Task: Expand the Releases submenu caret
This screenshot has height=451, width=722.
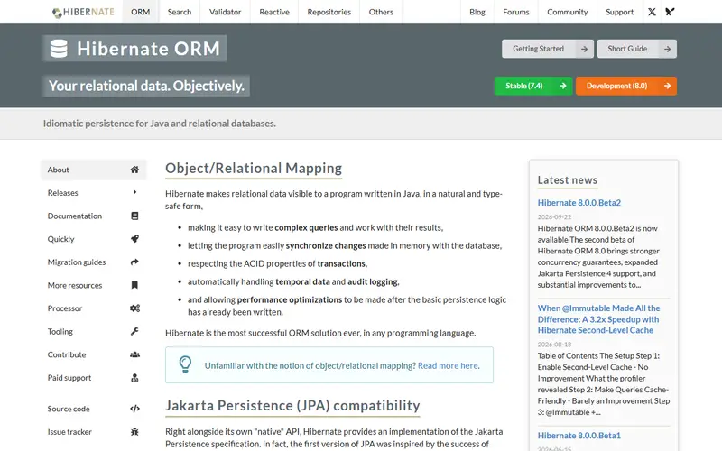Action: pos(134,192)
